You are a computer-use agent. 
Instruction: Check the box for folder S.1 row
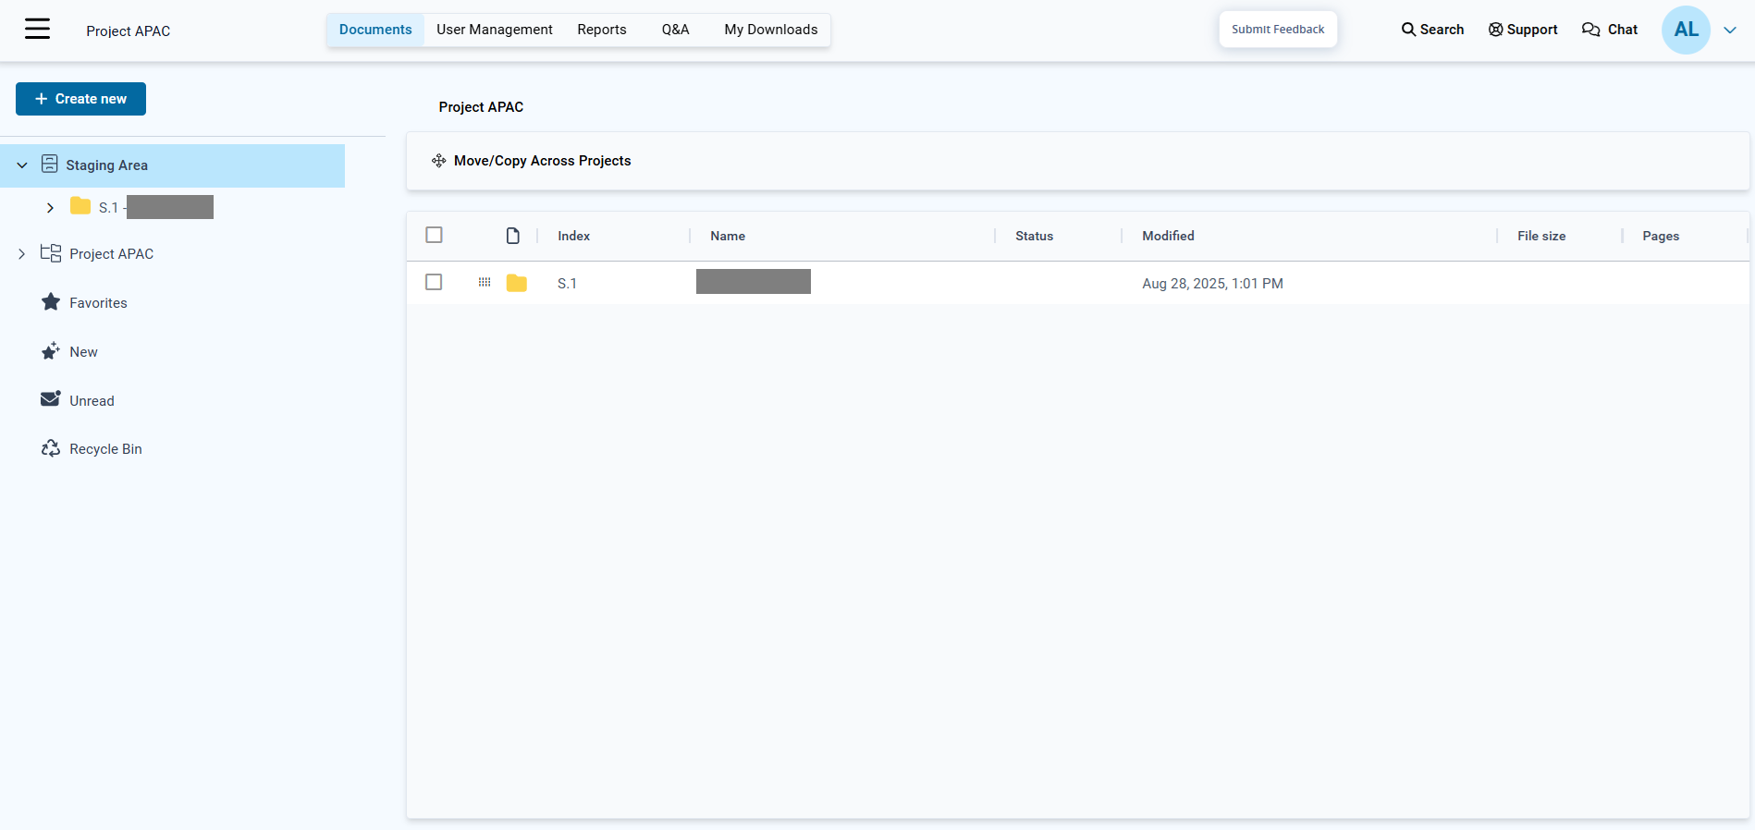[x=434, y=282]
